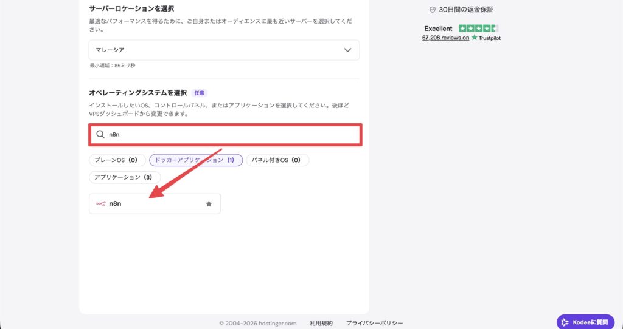This screenshot has height=329, width=623.
Task: Select the パネル付きOS (0) filter
Action: click(277, 160)
